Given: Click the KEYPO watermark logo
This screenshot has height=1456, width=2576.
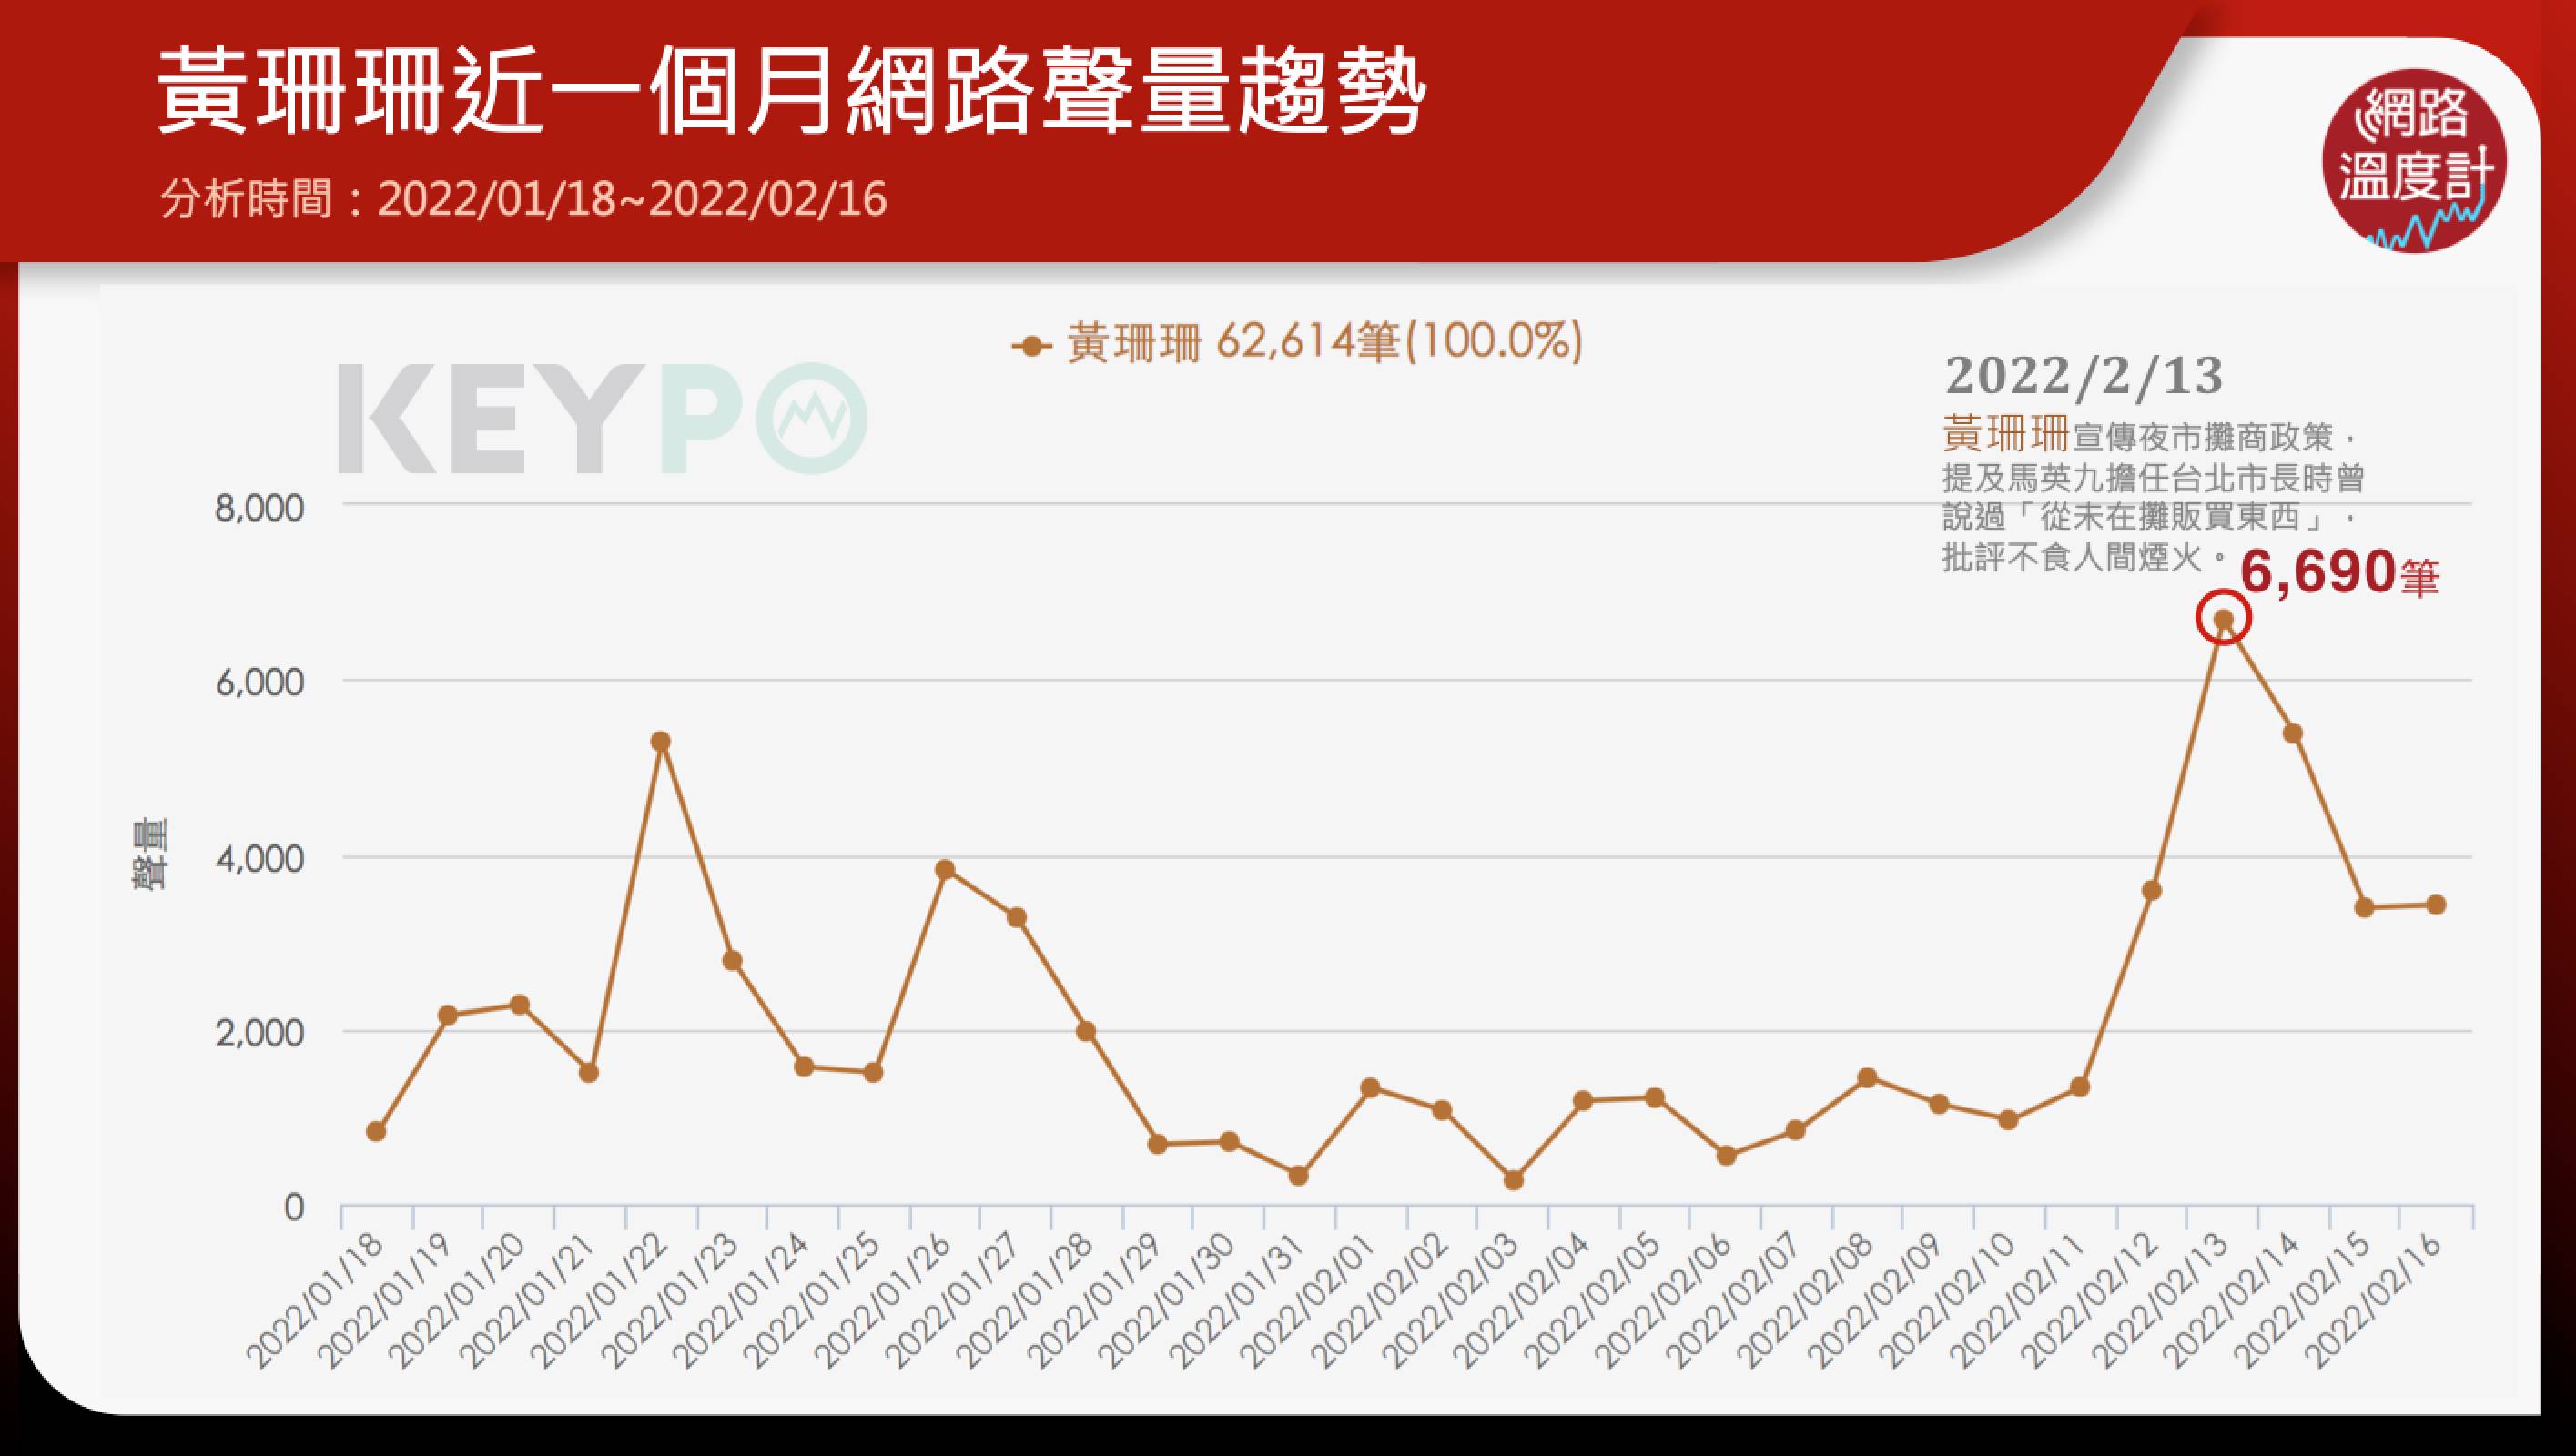Looking at the screenshot, I should (x=602, y=418).
